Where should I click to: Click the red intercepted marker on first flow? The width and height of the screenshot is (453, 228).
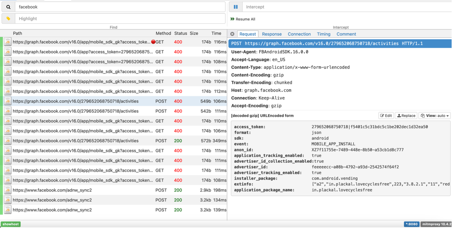pos(153,42)
